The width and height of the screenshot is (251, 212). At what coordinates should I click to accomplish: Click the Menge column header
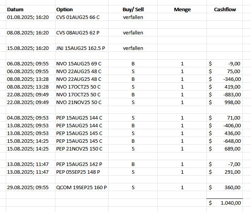point(182,9)
